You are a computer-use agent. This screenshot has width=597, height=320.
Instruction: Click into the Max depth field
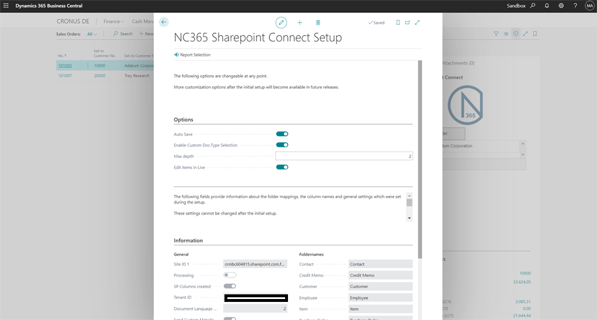344,156
